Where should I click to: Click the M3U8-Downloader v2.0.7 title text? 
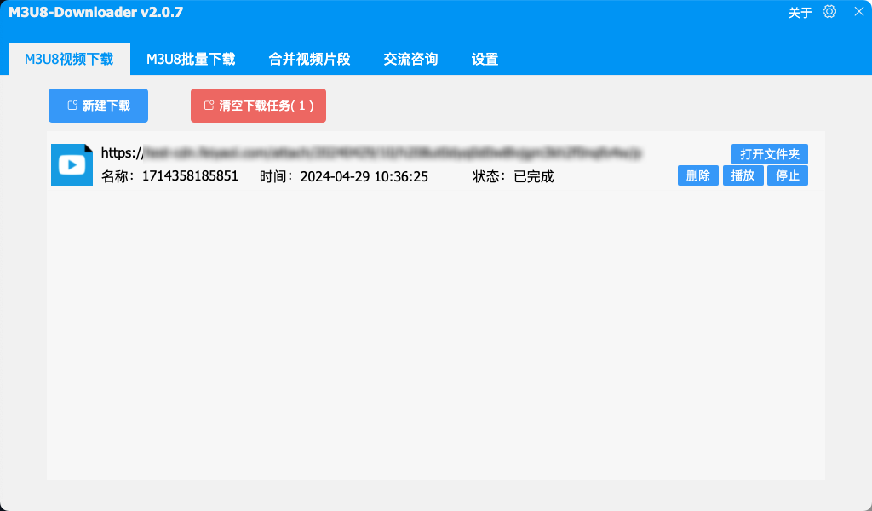(95, 13)
